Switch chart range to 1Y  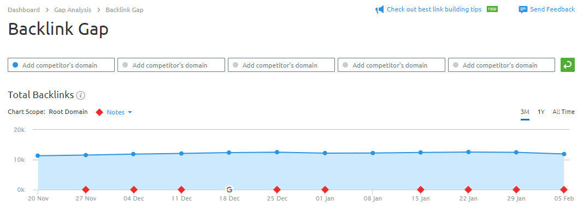point(541,112)
